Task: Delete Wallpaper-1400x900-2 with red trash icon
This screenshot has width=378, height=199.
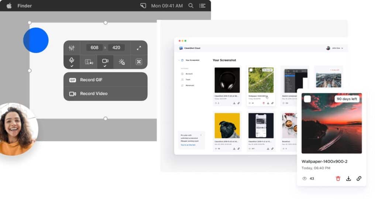Action: click(x=338, y=179)
